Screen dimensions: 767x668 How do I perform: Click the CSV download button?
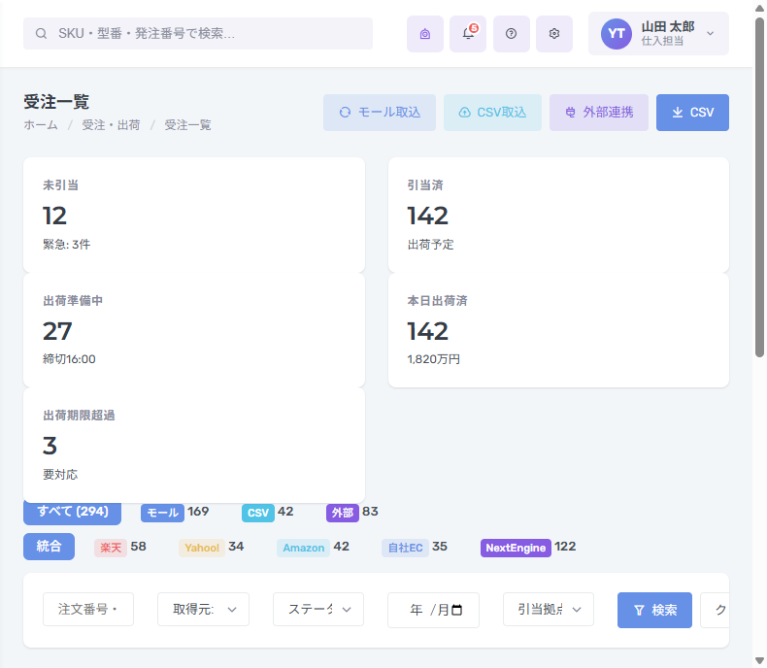(692, 113)
